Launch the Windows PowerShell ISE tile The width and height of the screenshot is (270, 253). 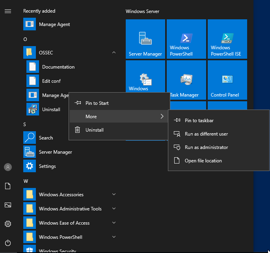[x=227, y=39]
